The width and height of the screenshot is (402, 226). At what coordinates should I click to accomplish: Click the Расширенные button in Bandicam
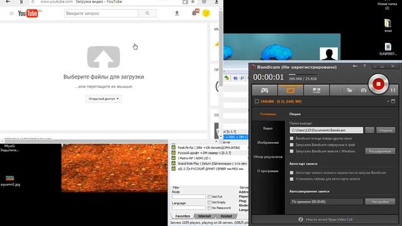[x=380, y=151]
